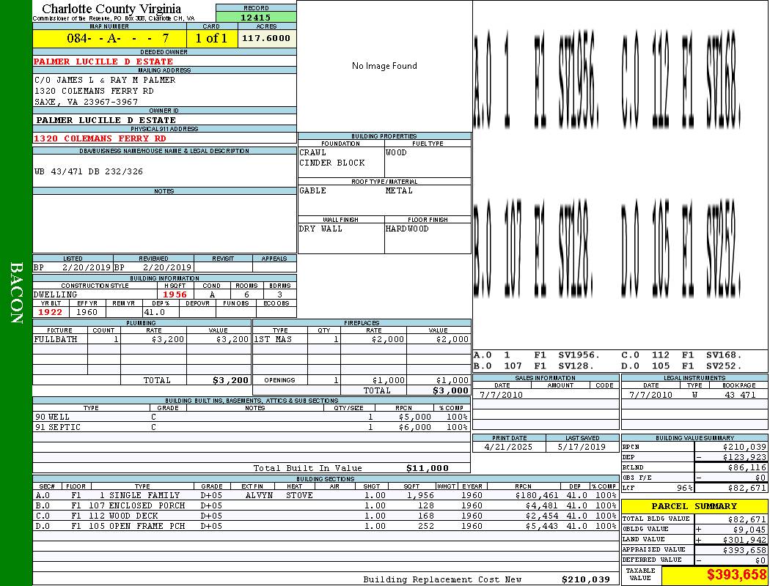Click SAXE, VA 23967-3967 address line
The height and width of the screenshot is (586, 770).
pos(86,102)
